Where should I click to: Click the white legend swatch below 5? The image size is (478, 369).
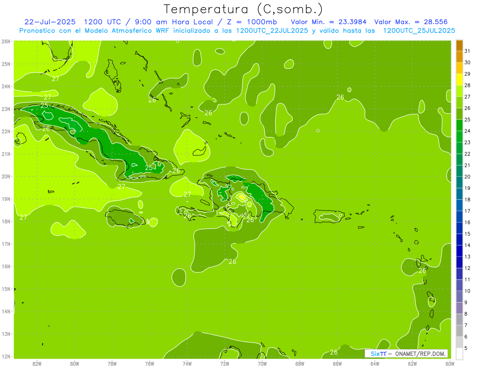pyautogui.click(x=459, y=353)
